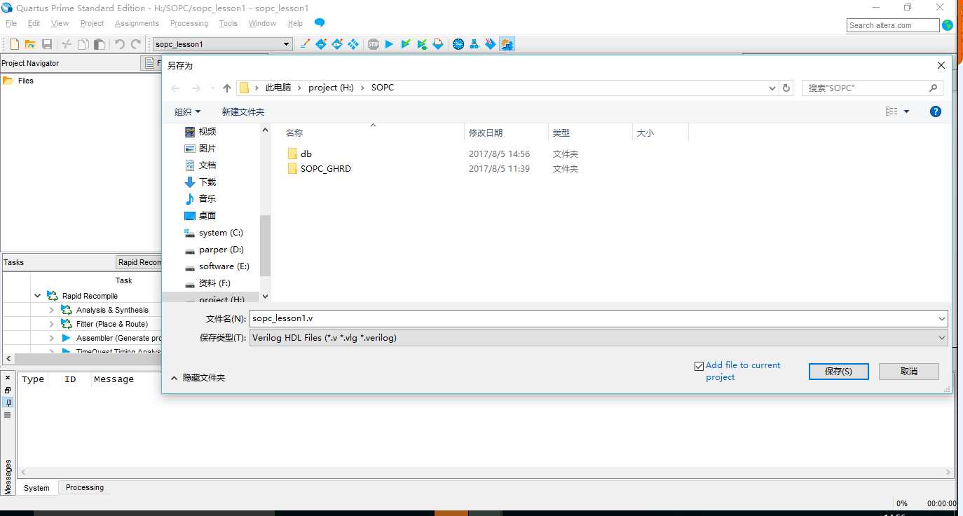Expand the Assembler task row
963x516 pixels.
click(52, 338)
